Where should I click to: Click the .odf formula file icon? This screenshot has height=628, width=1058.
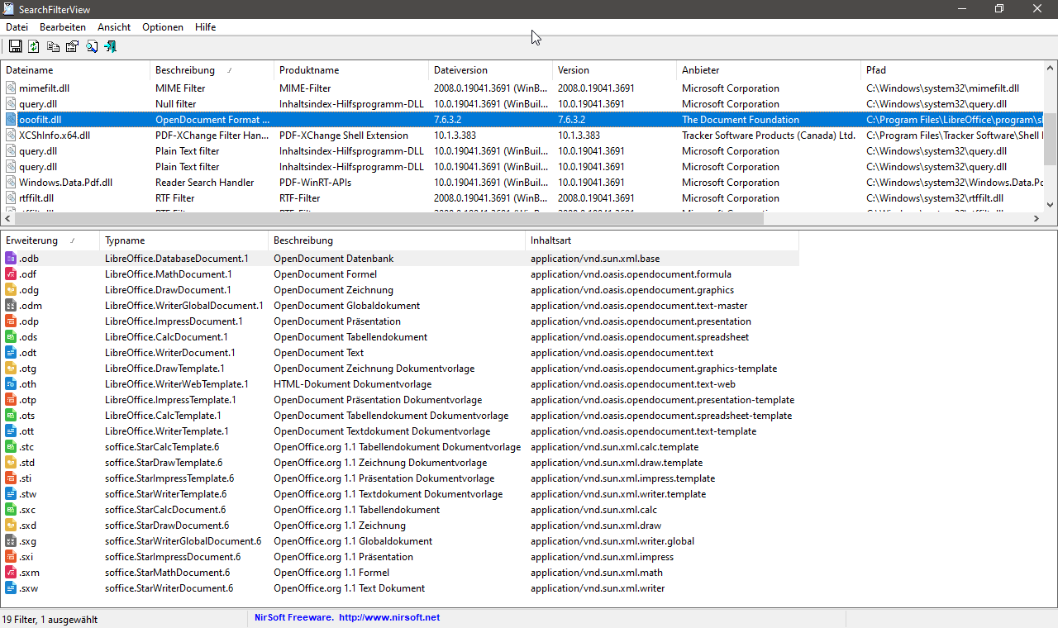coord(11,274)
